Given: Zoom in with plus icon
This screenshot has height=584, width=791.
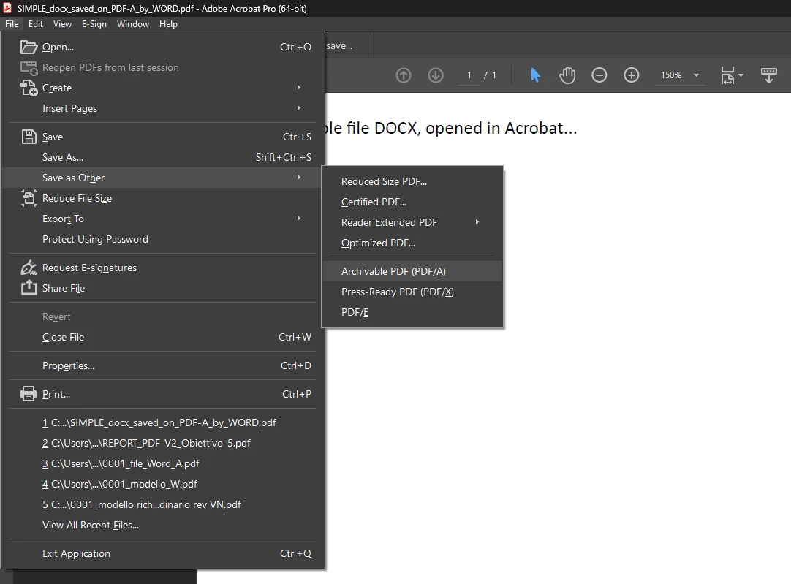Looking at the screenshot, I should pos(631,75).
